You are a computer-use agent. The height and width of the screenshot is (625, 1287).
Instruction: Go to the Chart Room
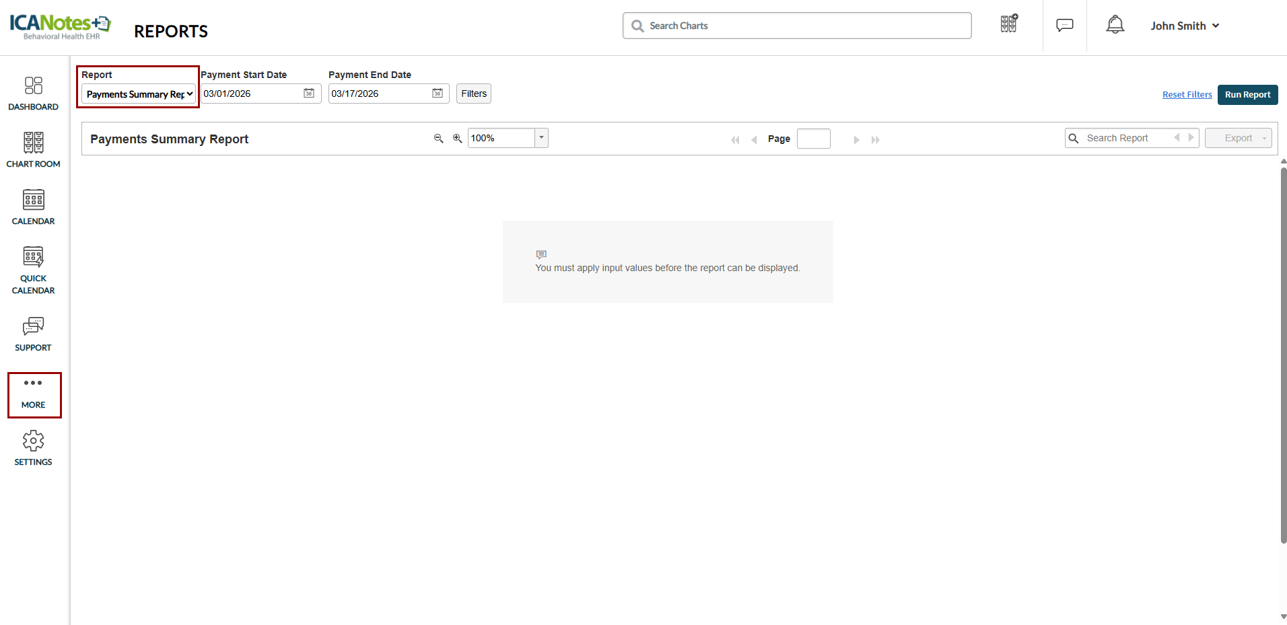point(33,150)
